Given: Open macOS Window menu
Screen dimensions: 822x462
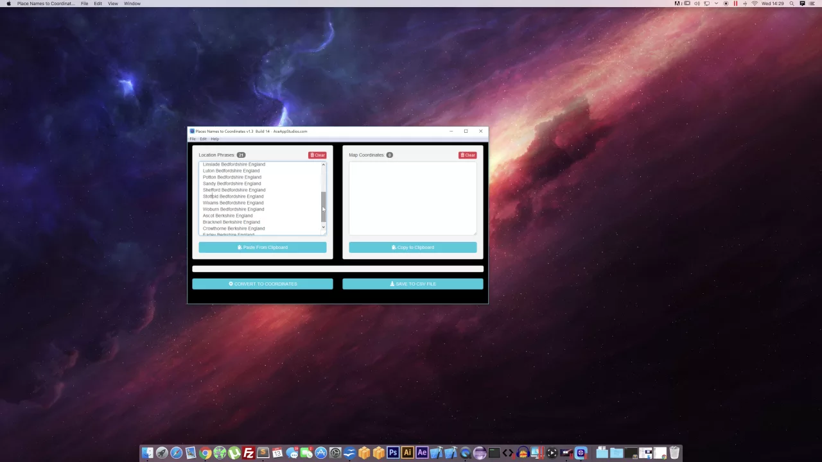Looking at the screenshot, I should [x=132, y=3].
